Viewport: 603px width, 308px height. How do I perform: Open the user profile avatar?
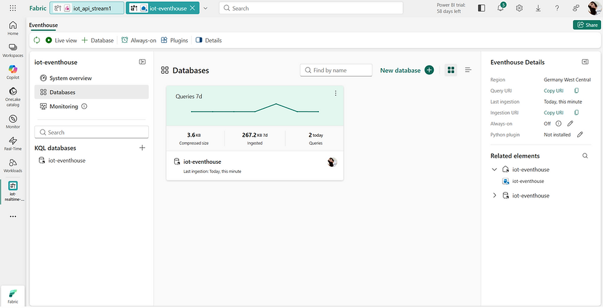click(x=594, y=8)
